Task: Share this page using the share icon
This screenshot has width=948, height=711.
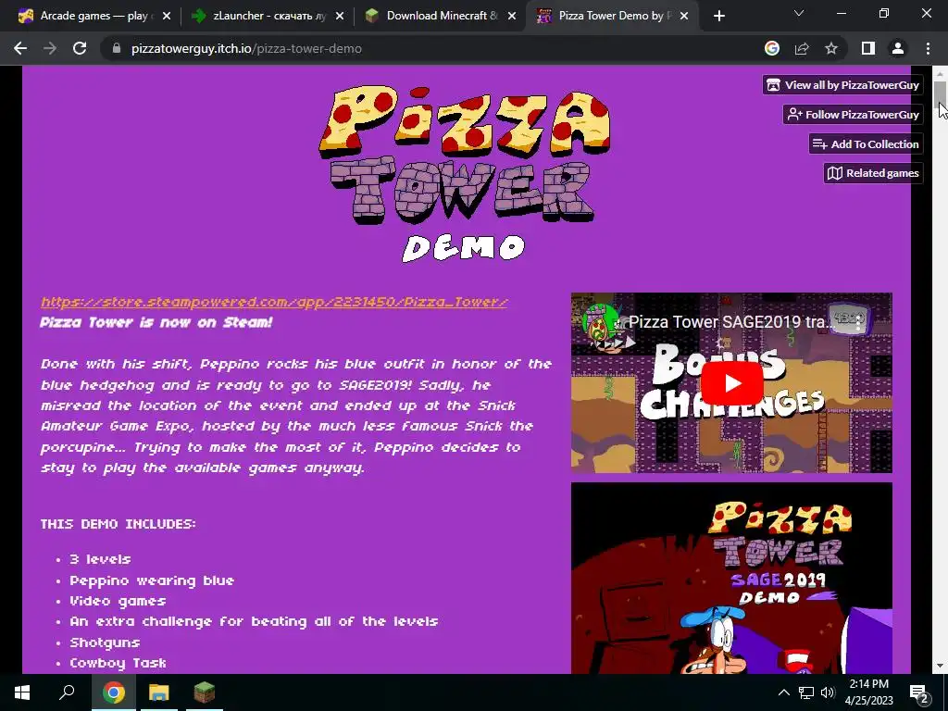Action: coord(802,48)
